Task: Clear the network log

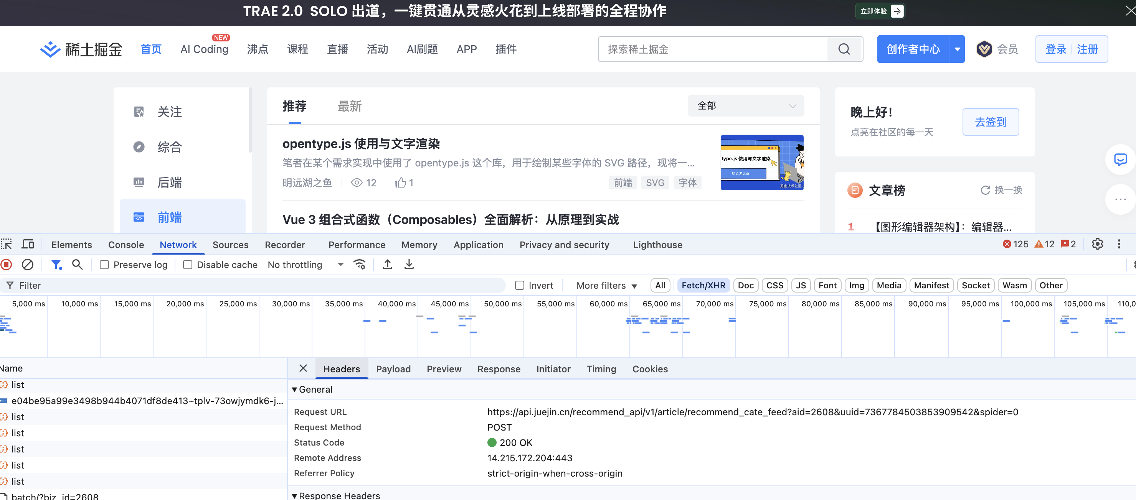Action: point(27,264)
